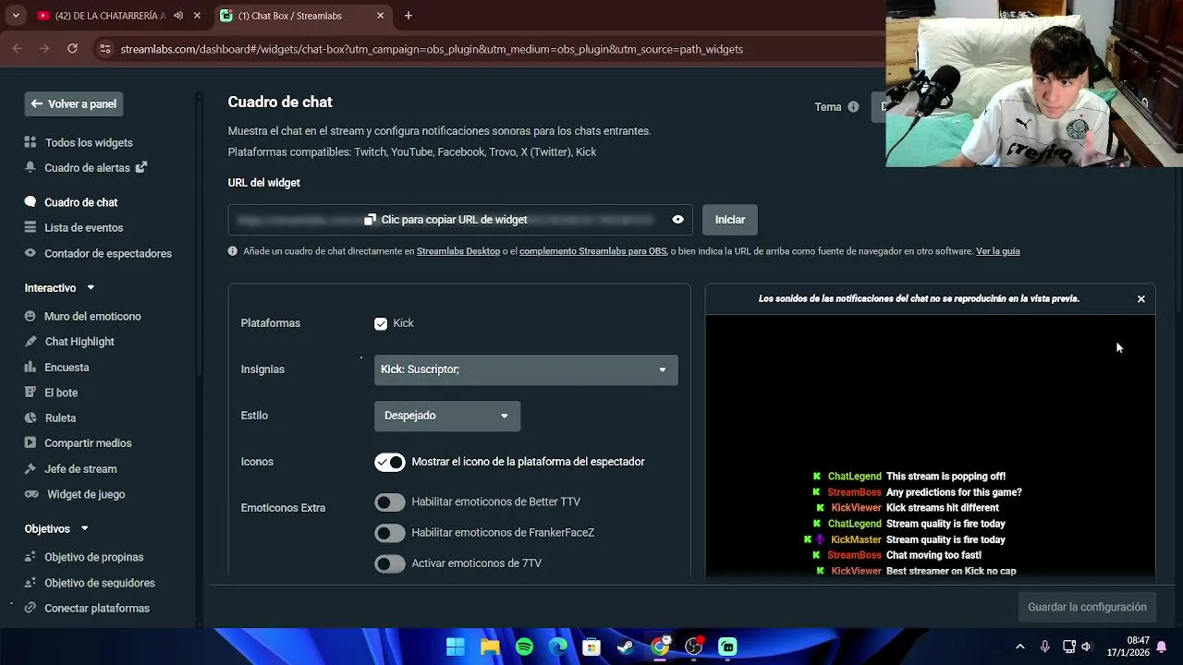This screenshot has width=1183, height=665.
Task: Click the Conectar plataformas link icon
Action: 30,608
